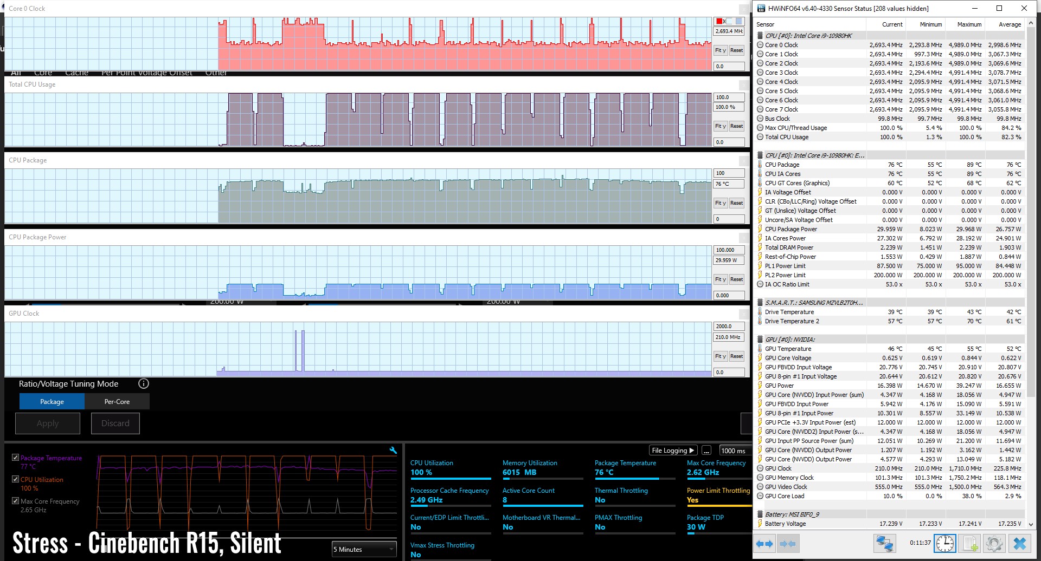Click Reset on the Core 0 Clock graph
This screenshot has height=561, width=1041.
[x=736, y=50]
